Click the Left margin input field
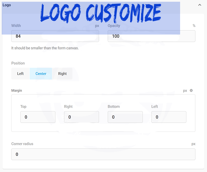This screenshot has width=207, height=172. [169, 117]
